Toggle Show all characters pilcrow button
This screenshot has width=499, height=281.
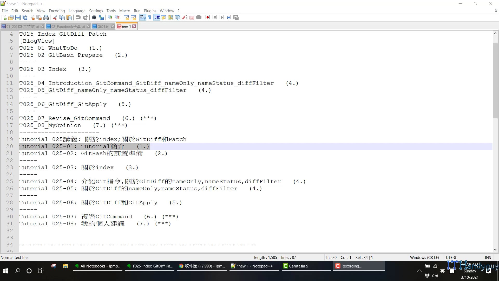tap(150, 17)
